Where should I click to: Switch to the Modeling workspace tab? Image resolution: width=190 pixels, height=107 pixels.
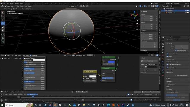[34, 4]
